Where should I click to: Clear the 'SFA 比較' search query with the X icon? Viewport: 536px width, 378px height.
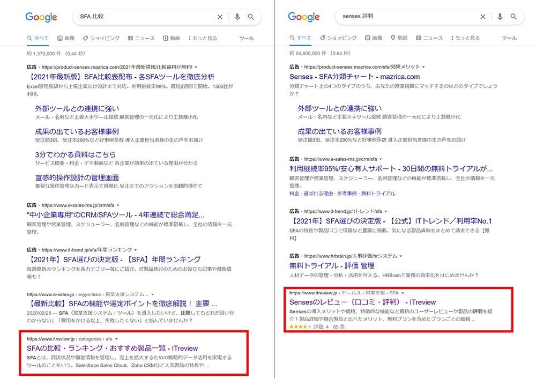pos(220,17)
